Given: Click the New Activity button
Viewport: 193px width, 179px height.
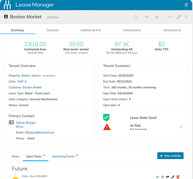Looking at the screenshot, I should click(x=170, y=156).
